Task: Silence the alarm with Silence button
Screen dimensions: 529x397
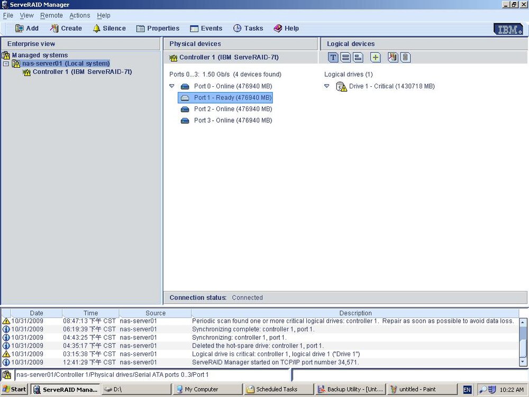Action: [110, 29]
